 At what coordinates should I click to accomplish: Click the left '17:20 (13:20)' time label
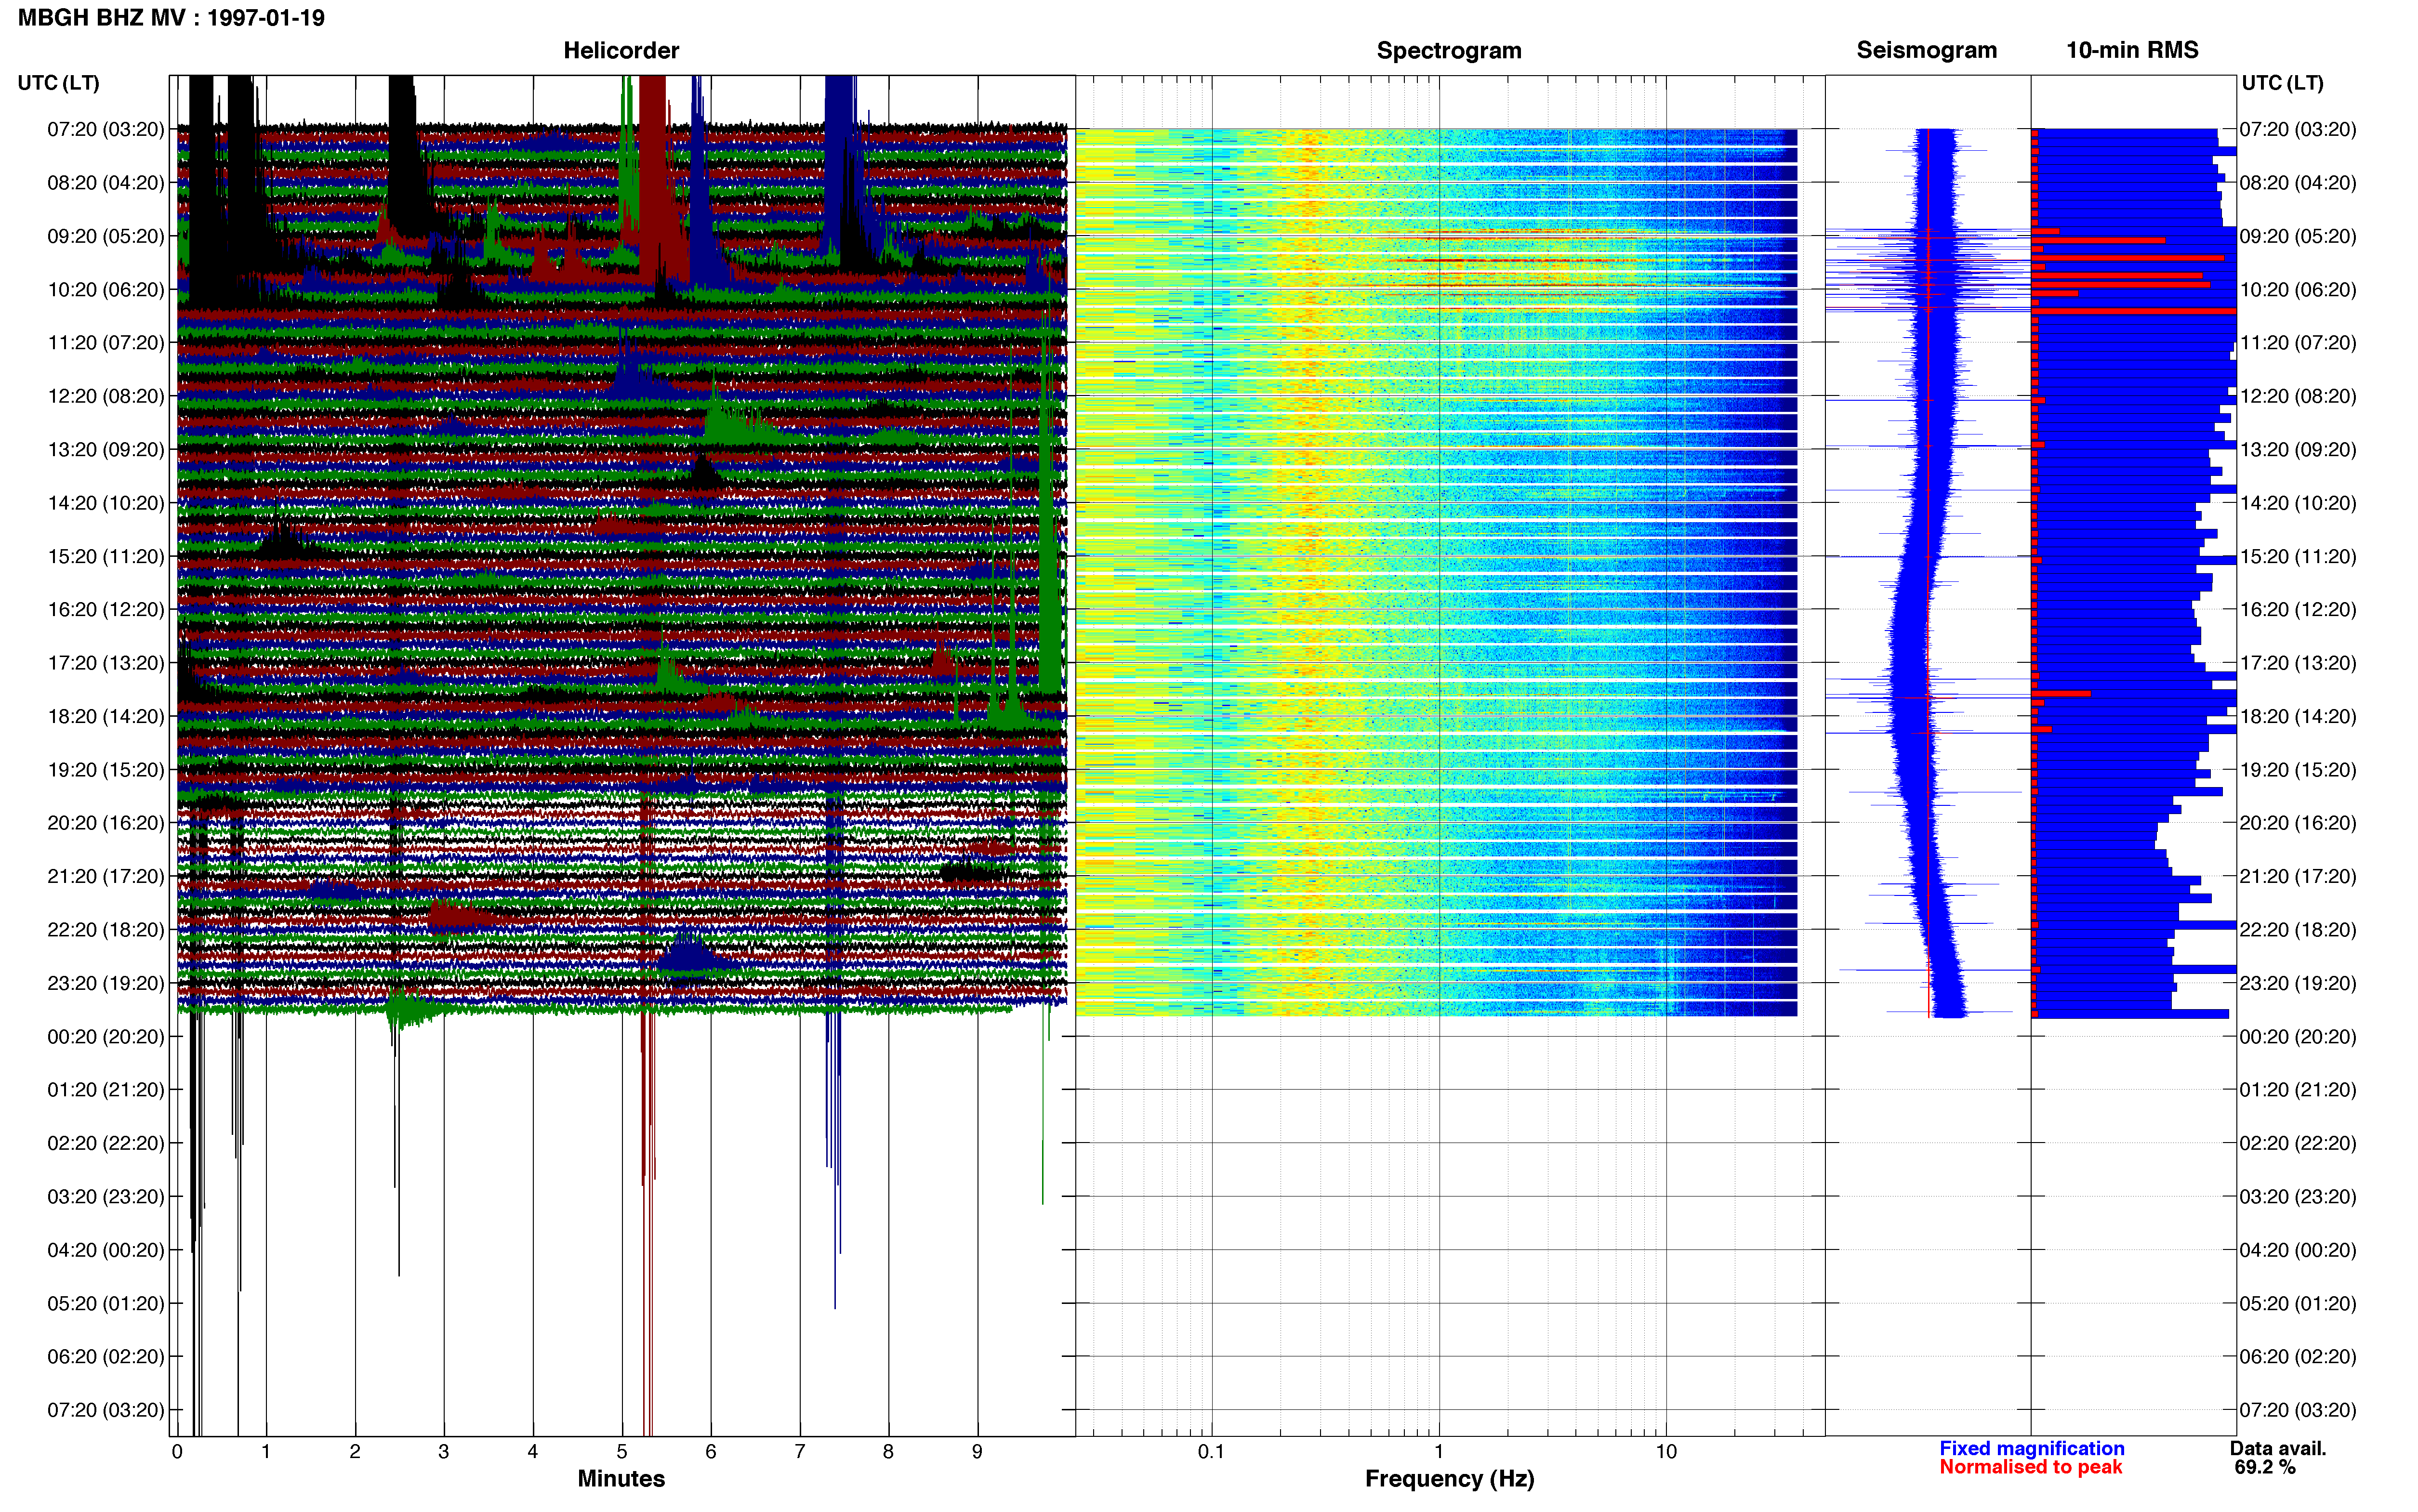pos(106,663)
